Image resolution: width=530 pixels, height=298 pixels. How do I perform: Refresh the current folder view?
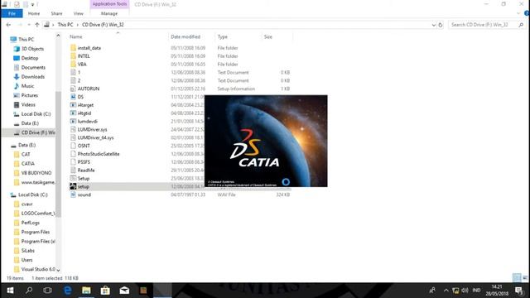(x=441, y=25)
